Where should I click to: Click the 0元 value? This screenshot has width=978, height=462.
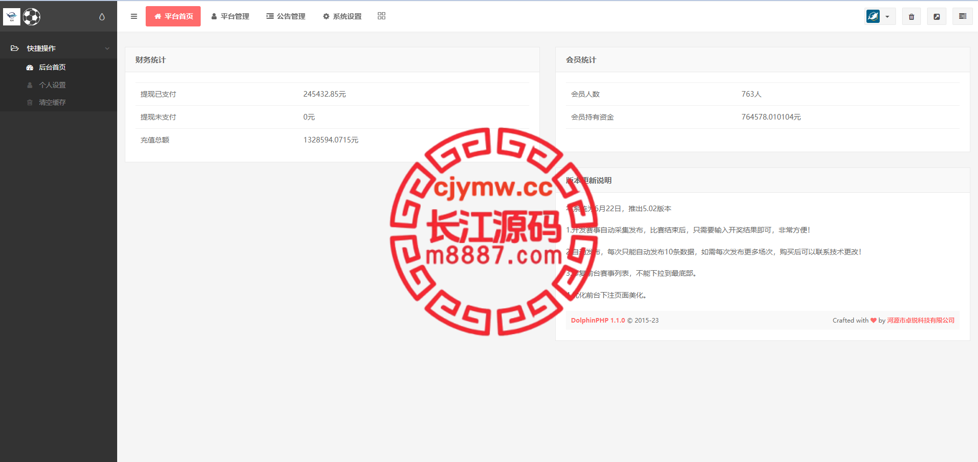click(x=309, y=117)
